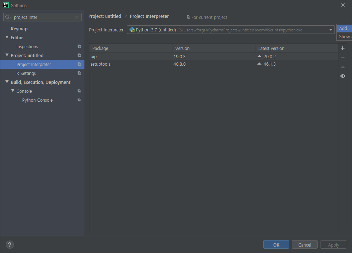
Task: Focus the settings search field
Action: [x=42, y=17]
